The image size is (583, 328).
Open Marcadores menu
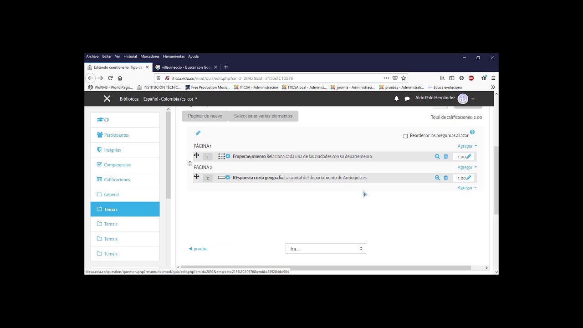pyautogui.click(x=150, y=56)
